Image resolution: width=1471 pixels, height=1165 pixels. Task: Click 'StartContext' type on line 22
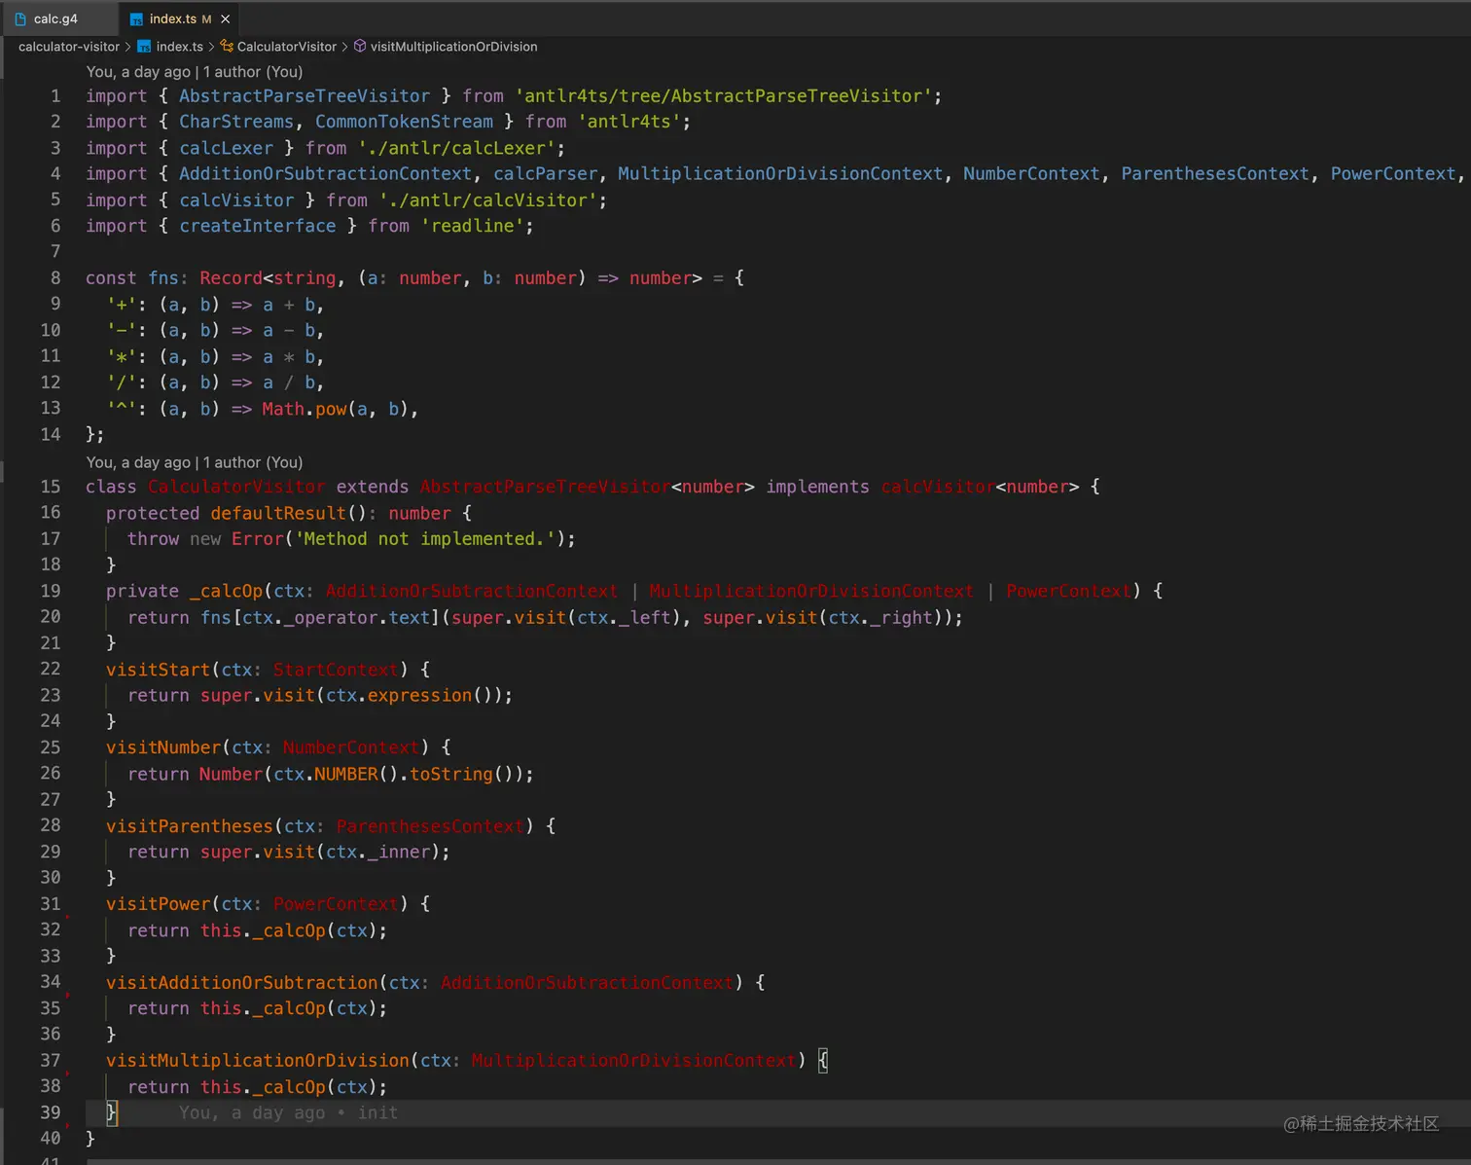tap(336, 670)
